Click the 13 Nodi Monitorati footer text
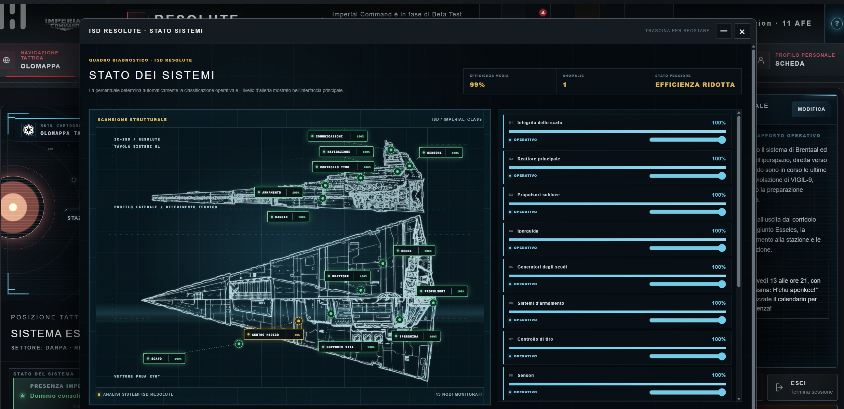Image resolution: width=844 pixels, height=409 pixels. pos(459,394)
